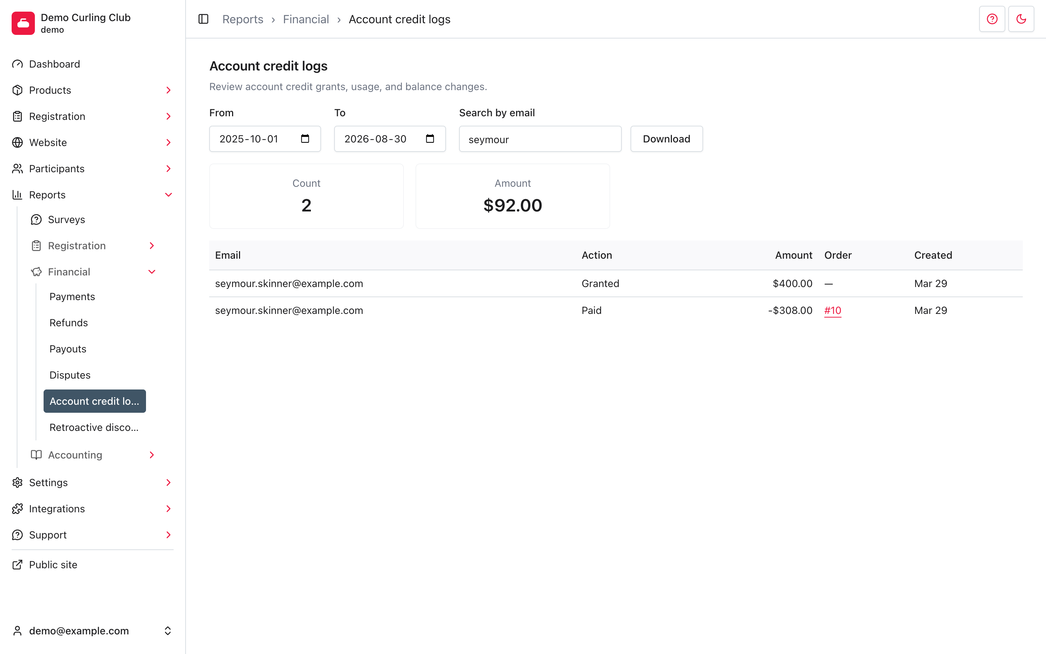Expand the Website menu chevron

169,142
